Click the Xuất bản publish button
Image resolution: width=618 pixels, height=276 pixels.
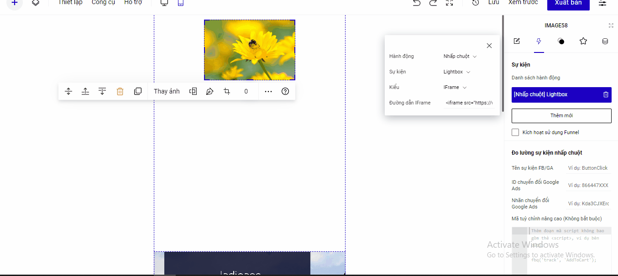click(568, 3)
